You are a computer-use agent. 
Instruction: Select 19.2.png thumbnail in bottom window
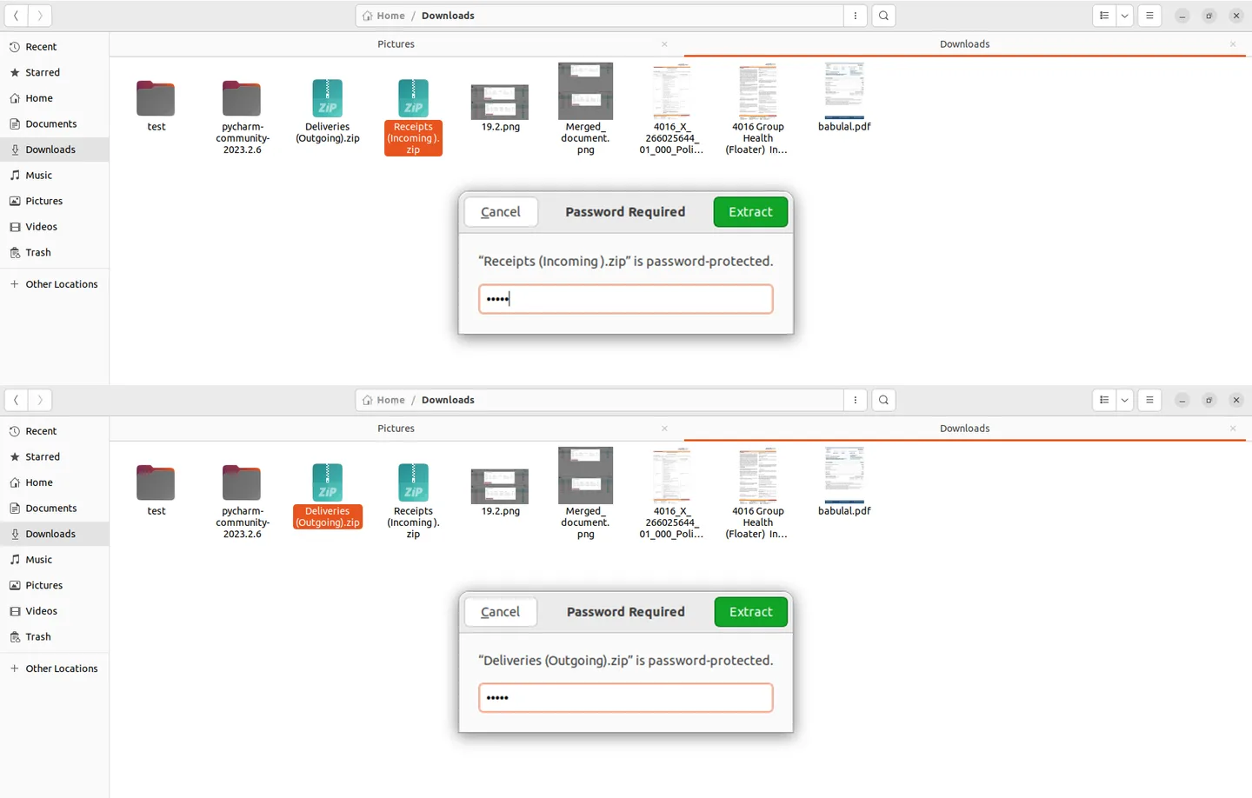[500, 486]
